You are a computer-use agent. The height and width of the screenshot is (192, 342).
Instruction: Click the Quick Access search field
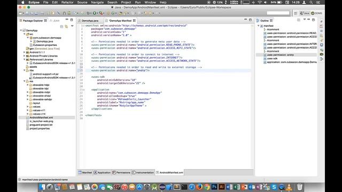[278, 13]
